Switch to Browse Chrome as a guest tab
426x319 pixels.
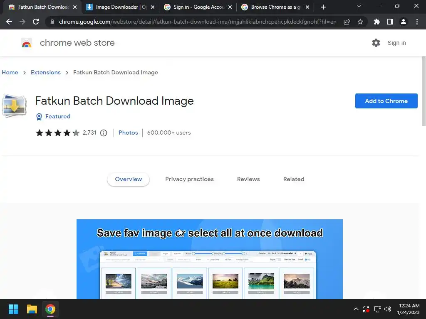(x=275, y=7)
